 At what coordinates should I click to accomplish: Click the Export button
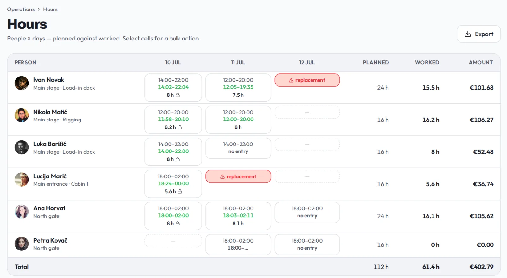click(x=478, y=34)
